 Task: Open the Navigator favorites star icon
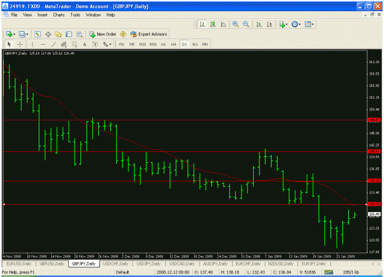tap(58, 34)
